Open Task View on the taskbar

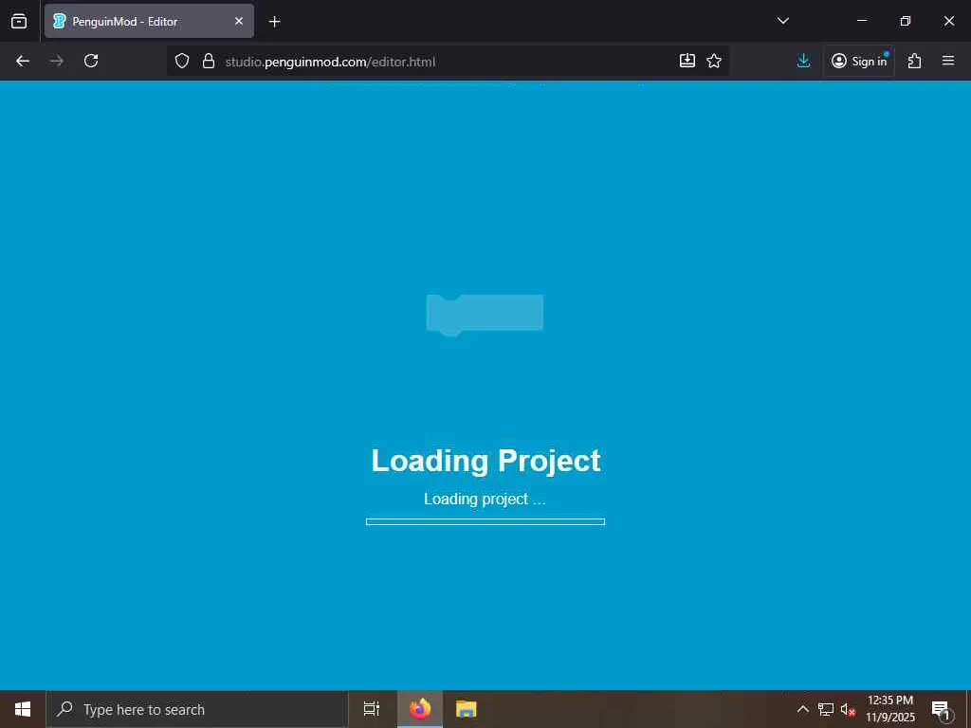click(372, 709)
